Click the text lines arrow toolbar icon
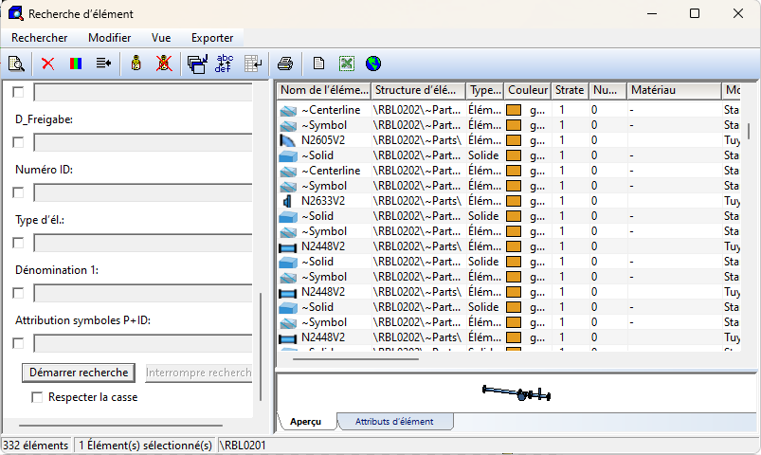Screen dimensions: 761x455 [103, 64]
